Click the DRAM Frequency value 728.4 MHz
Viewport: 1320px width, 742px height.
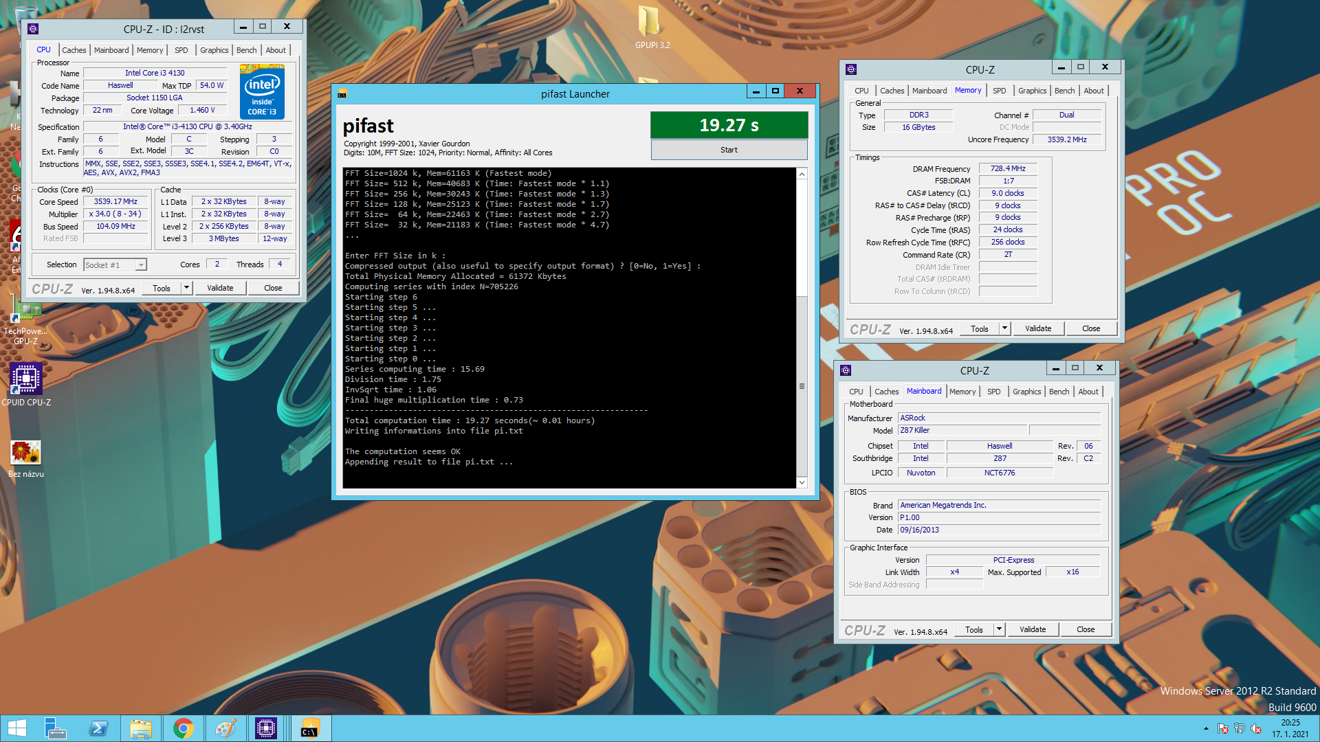coord(1008,168)
